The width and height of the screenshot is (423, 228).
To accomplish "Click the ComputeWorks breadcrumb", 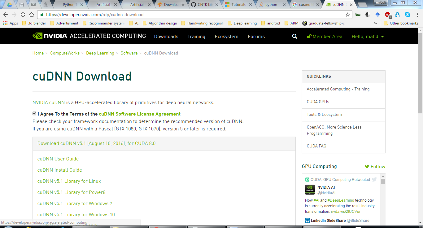I will tap(65, 53).
